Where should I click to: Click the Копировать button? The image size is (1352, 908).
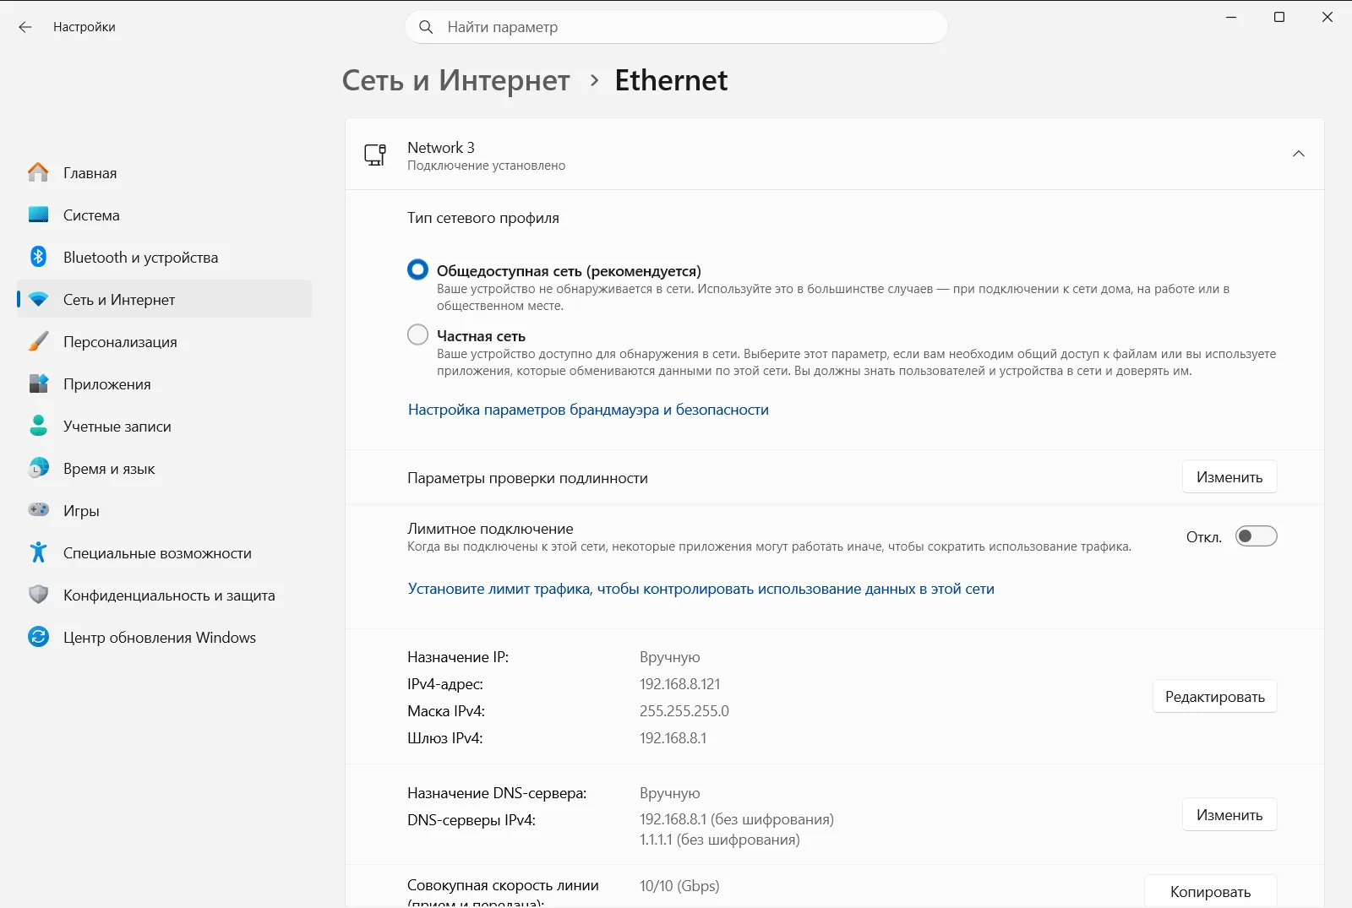1210,891
